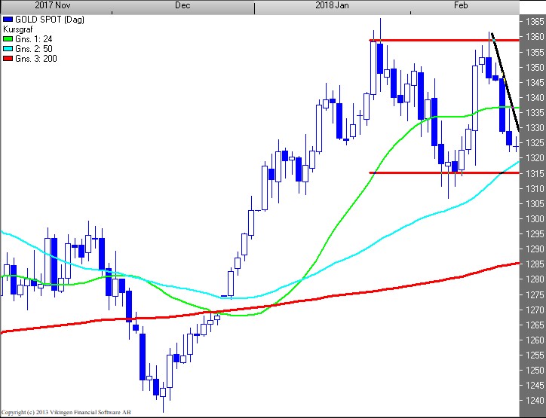This screenshot has height=418, width=546.
Task: Click the Gns. 3: 200 legend text
Action: (x=35, y=58)
